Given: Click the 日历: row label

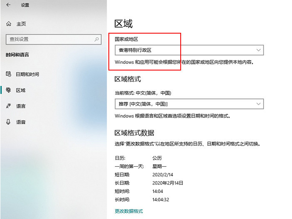Looking at the screenshot, I should tap(120, 158).
